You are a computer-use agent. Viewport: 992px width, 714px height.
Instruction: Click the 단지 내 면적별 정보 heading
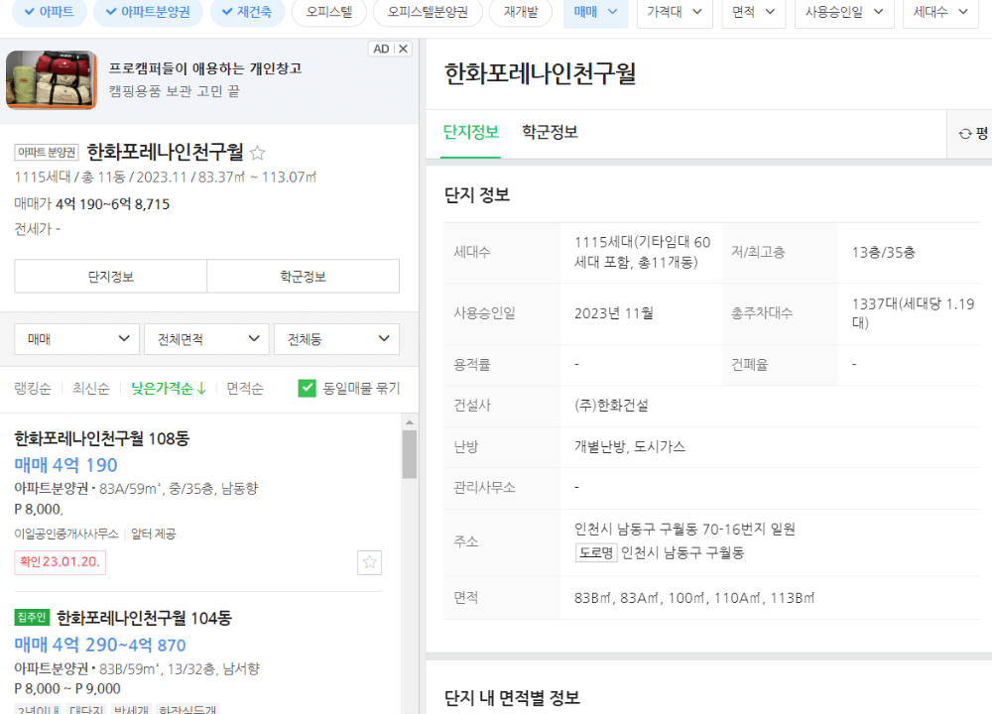click(512, 697)
